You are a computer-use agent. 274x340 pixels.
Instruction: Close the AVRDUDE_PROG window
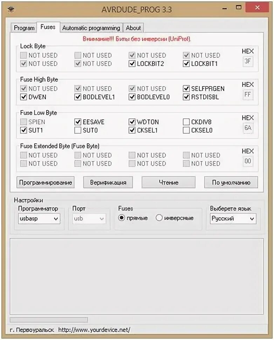click(258, 8)
